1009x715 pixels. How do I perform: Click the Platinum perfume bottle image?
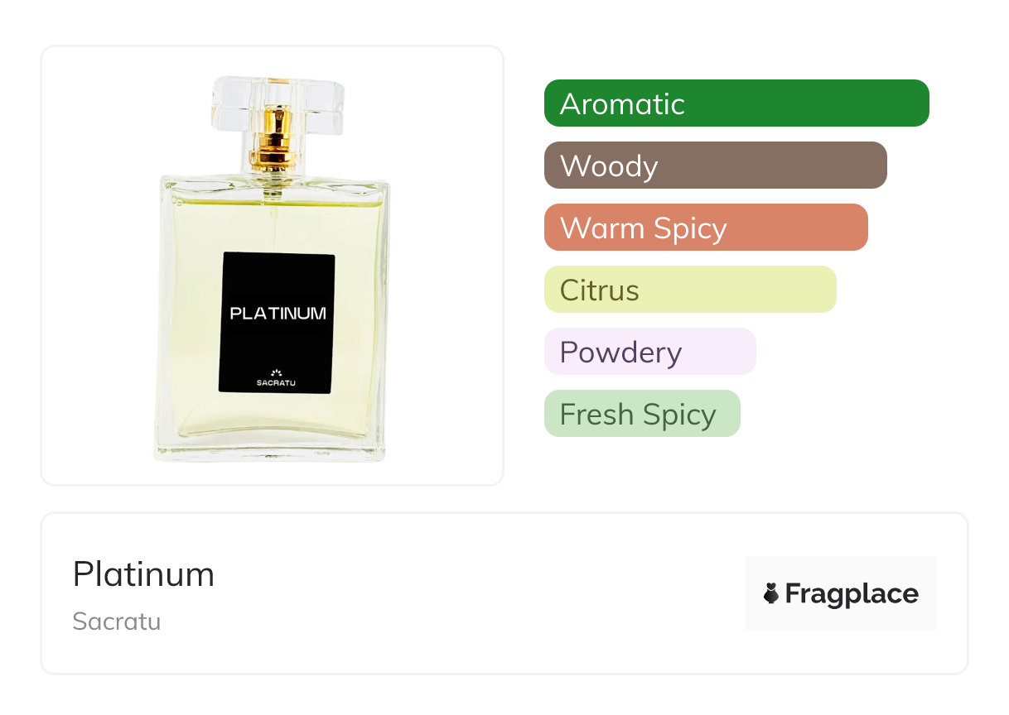tap(273, 268)
